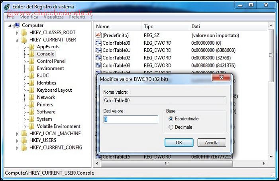Open the Visualizza menu

[53, 17]
